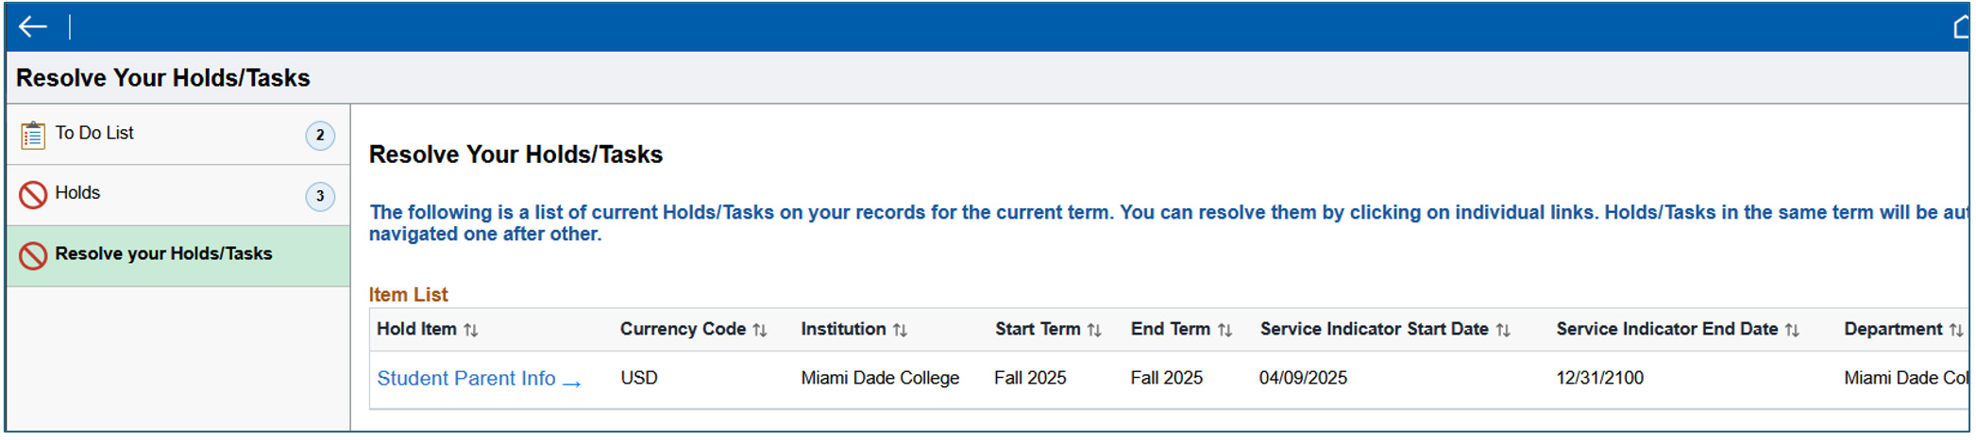
Task: Sort table by Start Term
Action: pyautogui.click(x=1094, y=330)
